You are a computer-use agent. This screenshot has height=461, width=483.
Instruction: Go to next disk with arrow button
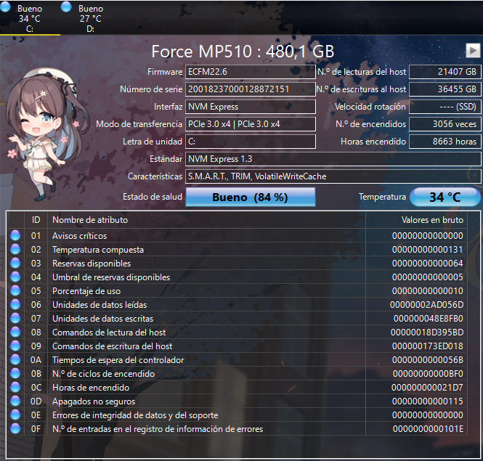click(x=473, y=50)
